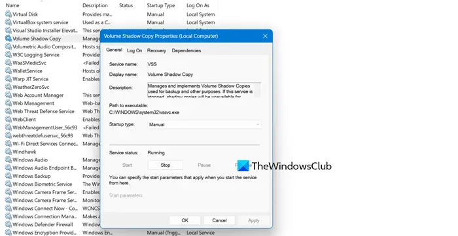Stop the Volume Shadow Copy service
The width and height of the screenshot is (458, 236).
[166, 165]
